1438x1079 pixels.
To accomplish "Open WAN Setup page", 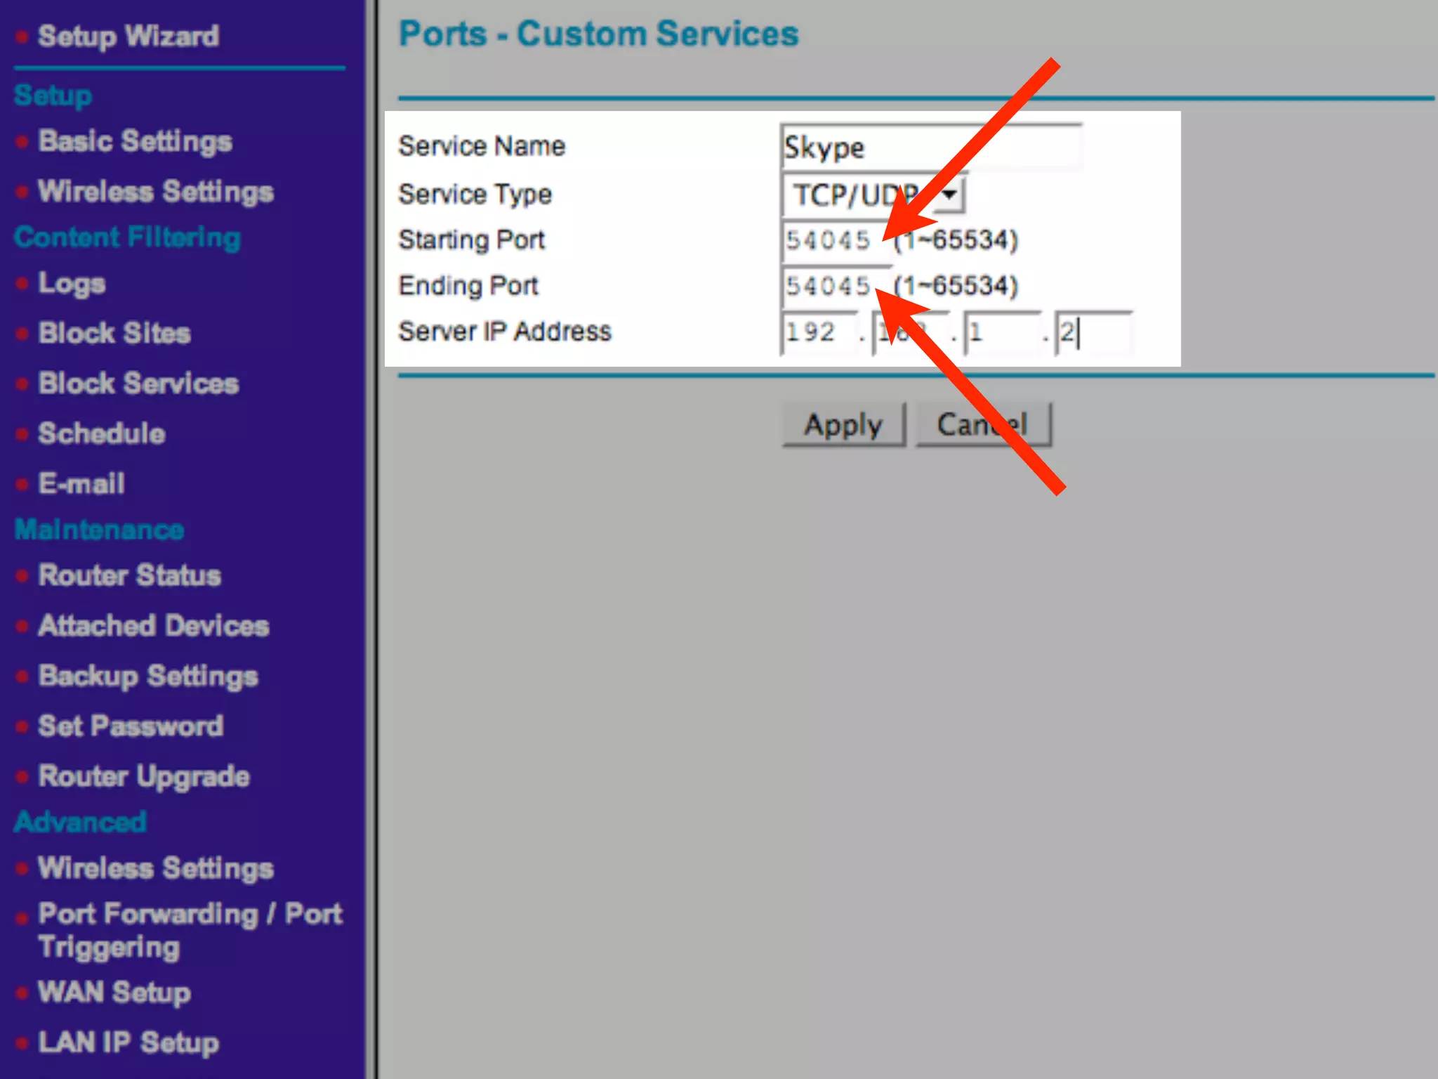I will coord(114,993).
